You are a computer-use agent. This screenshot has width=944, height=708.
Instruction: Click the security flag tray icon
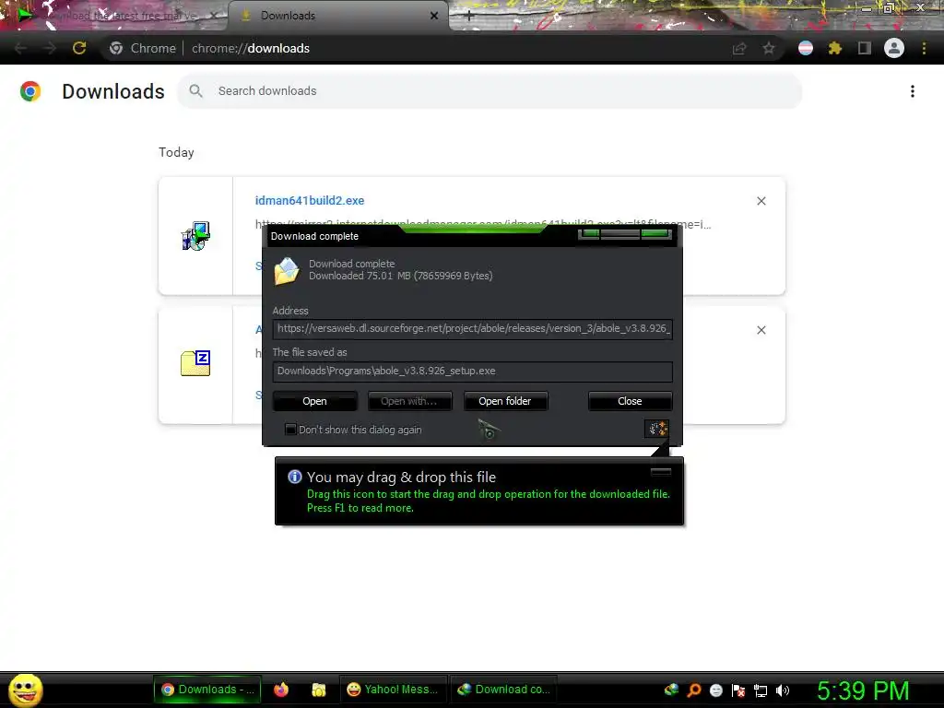pyautogui.click(x=738, y=690)
